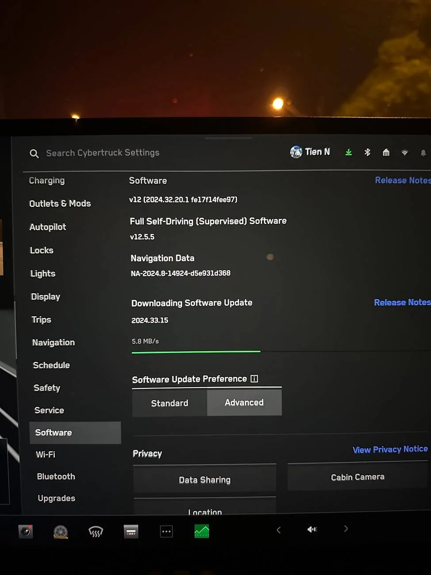Tap the green software download status icon
The image size is (431, 575).
tap(348, 152)
